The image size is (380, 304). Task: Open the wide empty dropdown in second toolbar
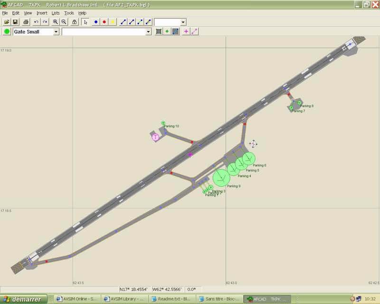(x=148, y=32)
